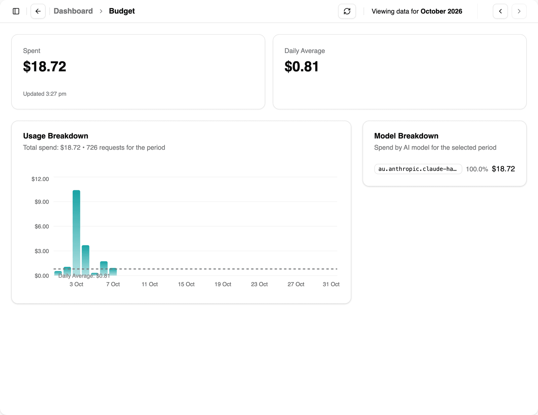Click the 7 Oct axis label
The width and height of the screenshot is (538, 415).
click(113, 284)
